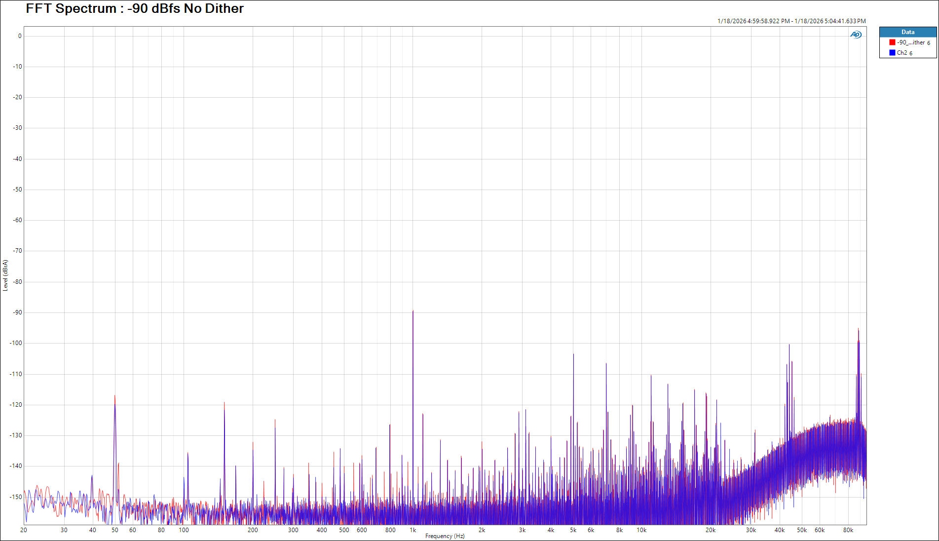Click the "-90" tick on level axis

[18, 312]
